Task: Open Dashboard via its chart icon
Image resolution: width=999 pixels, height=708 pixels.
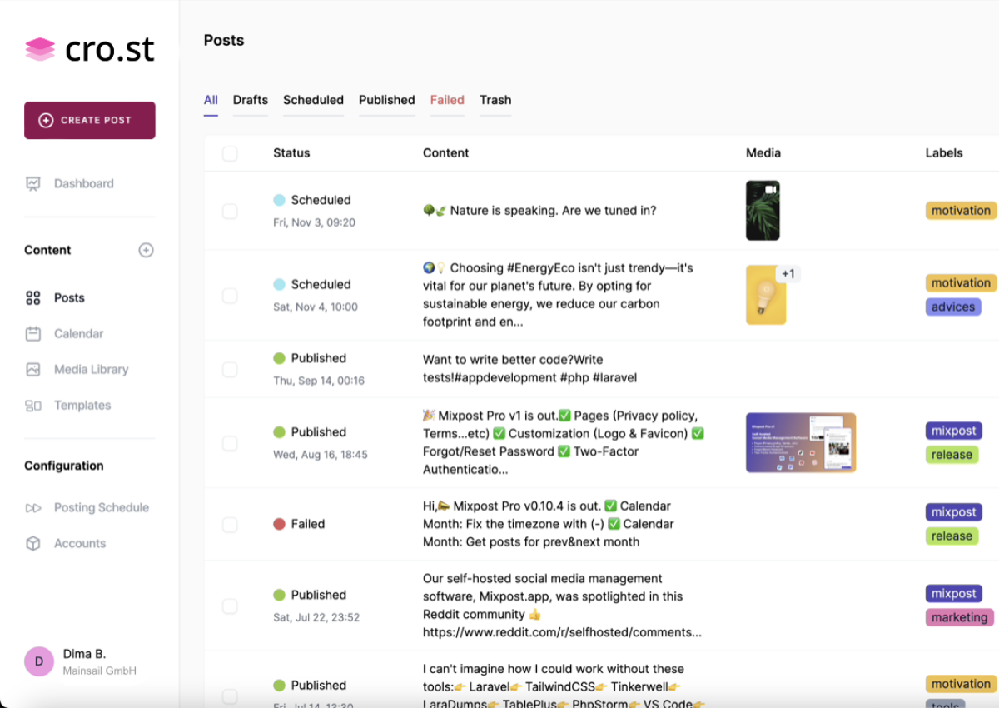Action: [33, 183]
